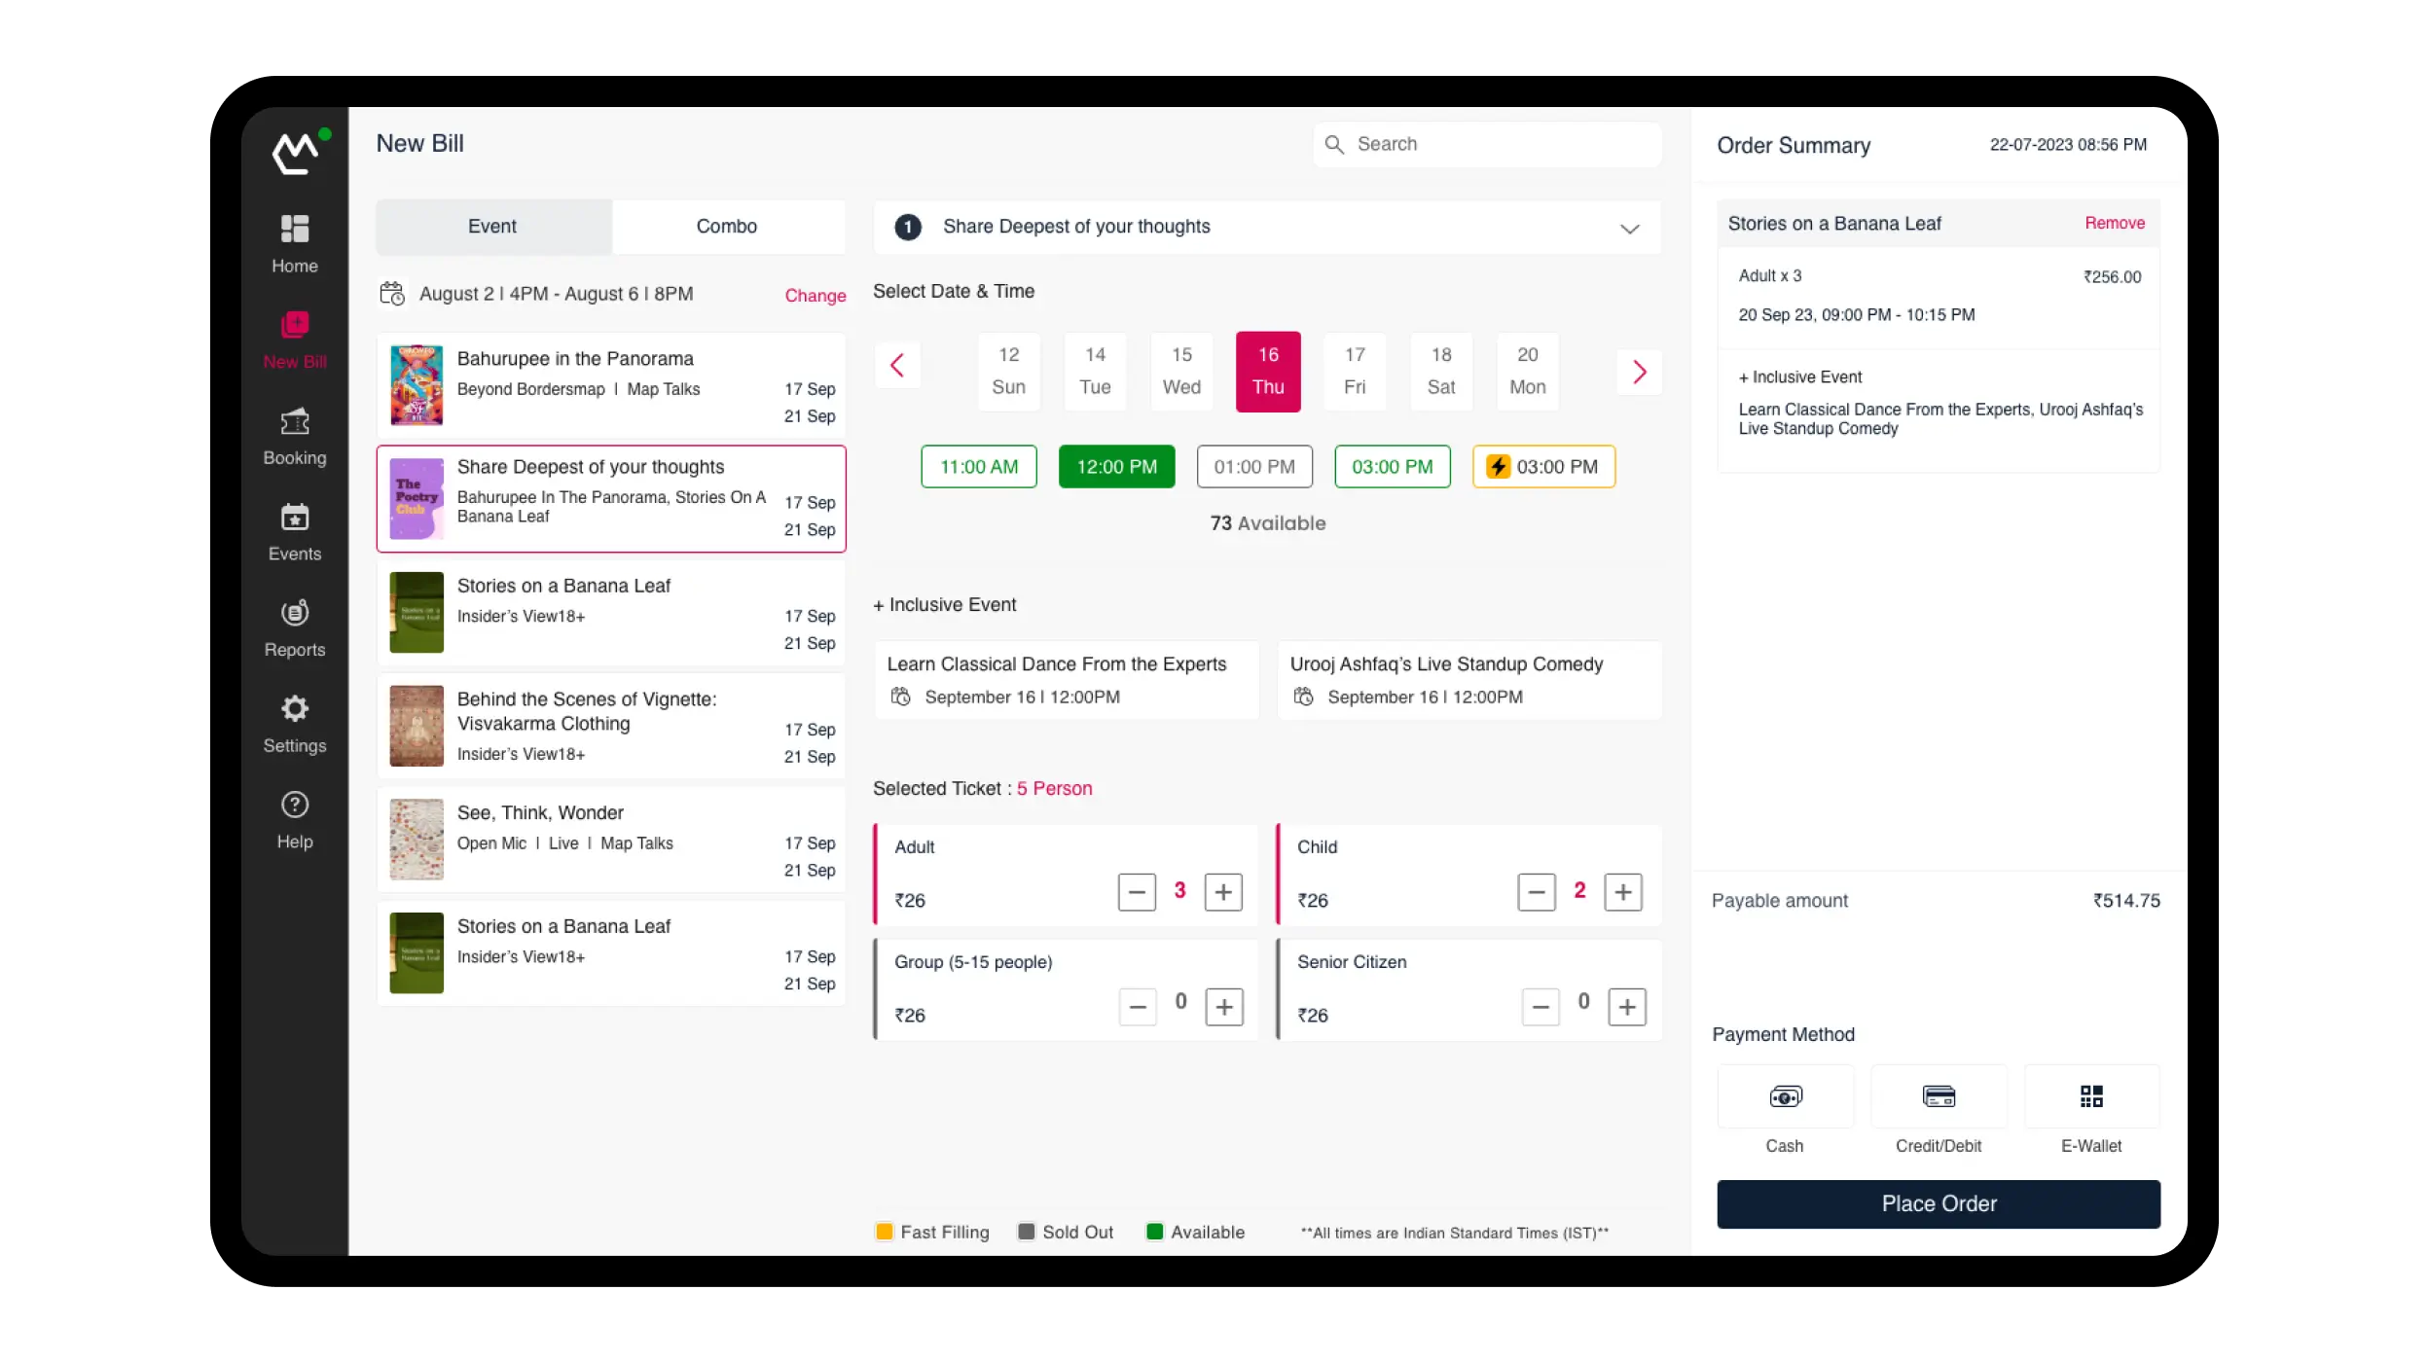Choose the 11:00 AM time slot
This screenshot has height=1362, width=2429.
coord(978,467)
